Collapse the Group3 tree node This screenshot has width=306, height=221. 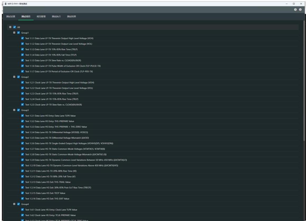pos(14,110)
